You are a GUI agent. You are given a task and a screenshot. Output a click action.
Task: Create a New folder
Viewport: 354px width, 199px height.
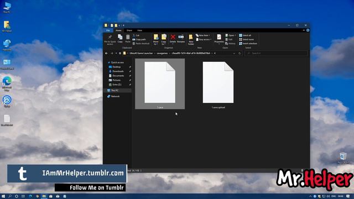191,39
